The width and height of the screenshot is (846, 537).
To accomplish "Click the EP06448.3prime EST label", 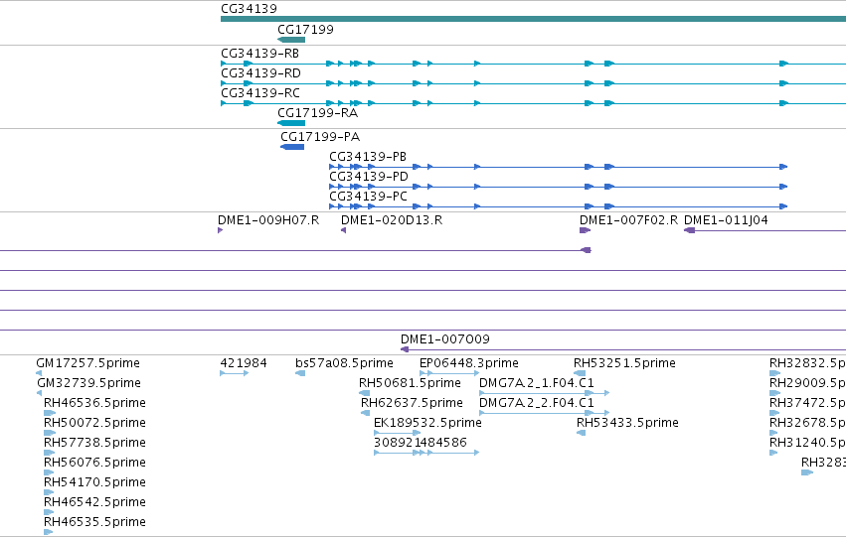I will click(x=469, y=363).
